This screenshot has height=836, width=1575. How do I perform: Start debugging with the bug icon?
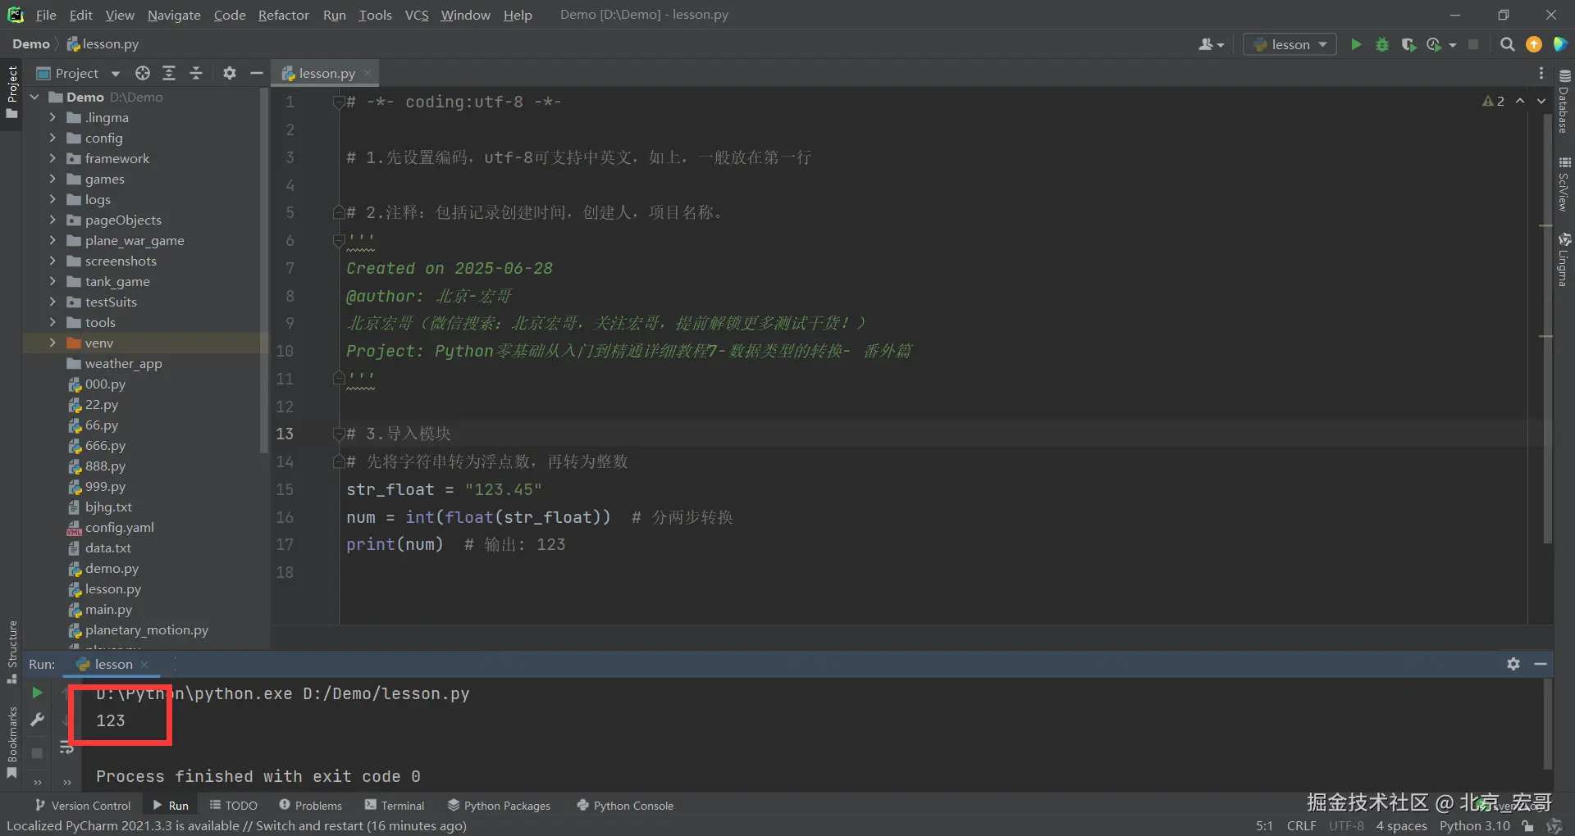[x=1382, y=44]
